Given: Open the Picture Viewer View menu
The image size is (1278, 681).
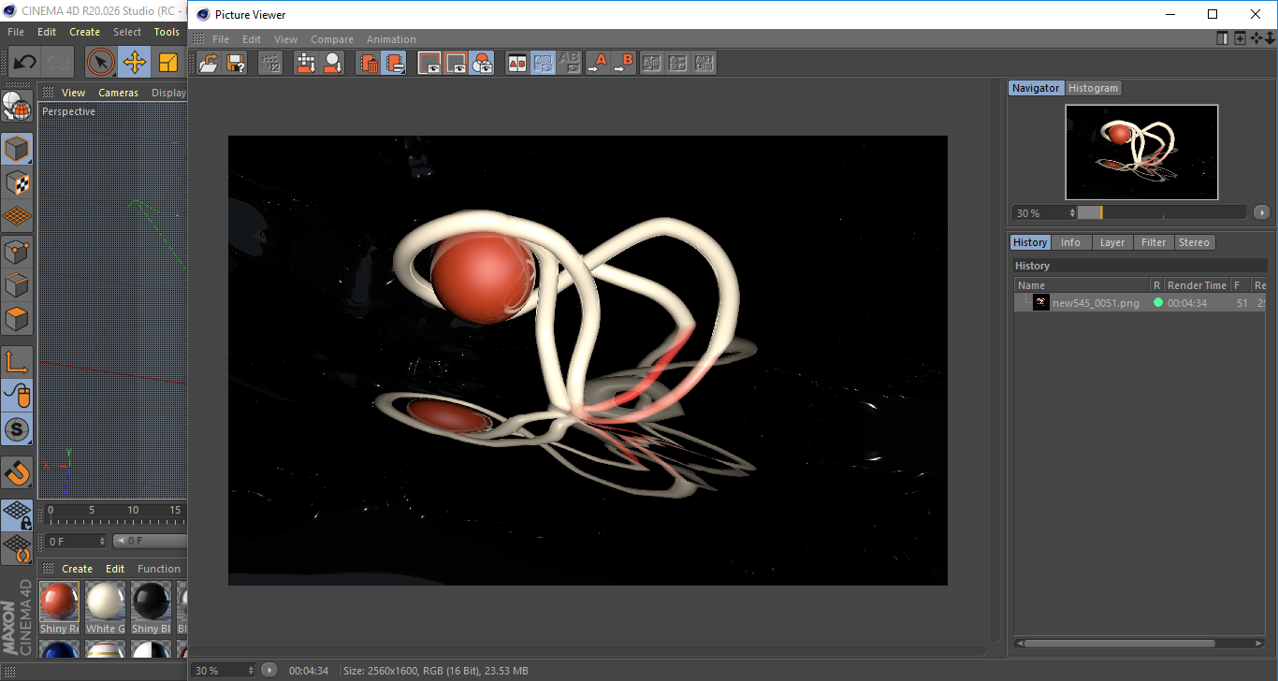Looking at the screenshot, I should pyautogui.click(x=285, y=39).
